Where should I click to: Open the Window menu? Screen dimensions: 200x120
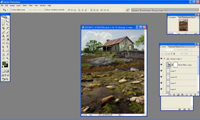(x=43, y=5)
